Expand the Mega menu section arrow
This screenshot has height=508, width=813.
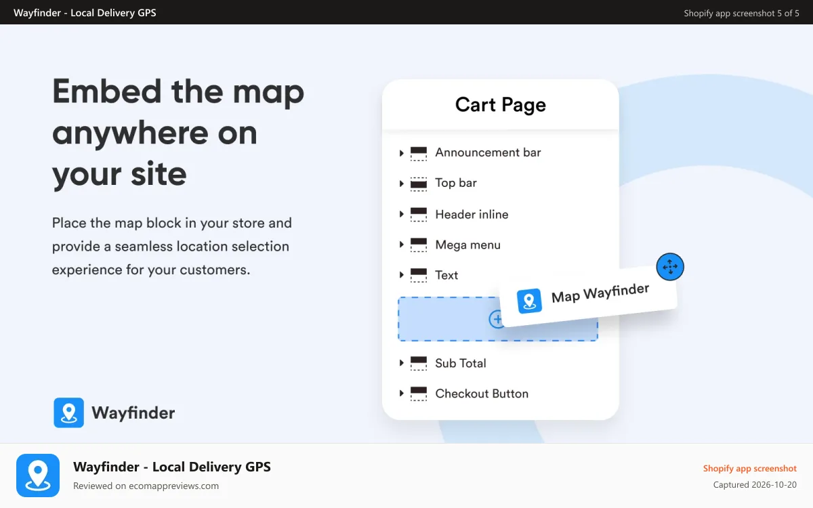pyautogui.click(x=402, y=245)
